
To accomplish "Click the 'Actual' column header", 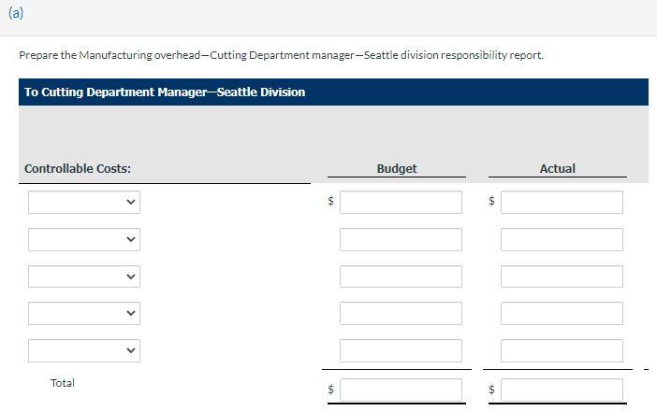I will (x=557, y=168).
